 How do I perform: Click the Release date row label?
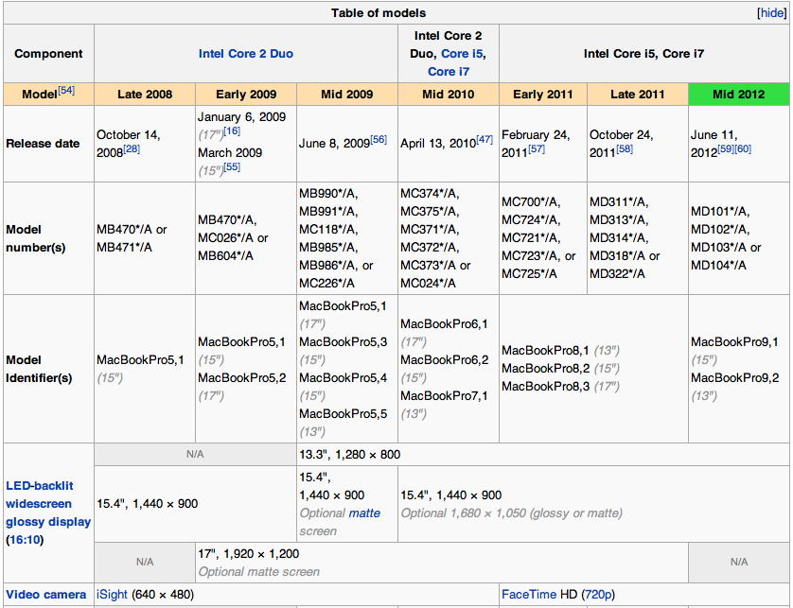click(43, 144)
